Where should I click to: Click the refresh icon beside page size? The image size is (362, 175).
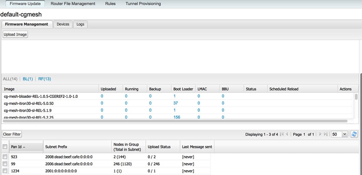click(354, 134)
